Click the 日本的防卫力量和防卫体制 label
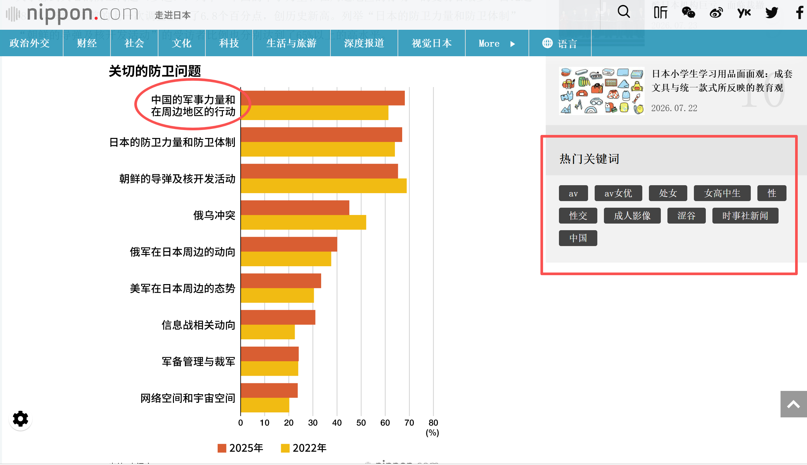 tap(172, 142)
